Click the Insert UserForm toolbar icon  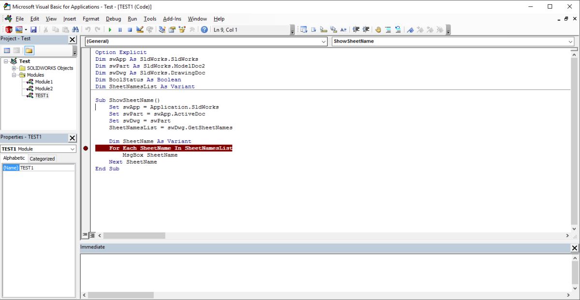(x=19, y=30)
